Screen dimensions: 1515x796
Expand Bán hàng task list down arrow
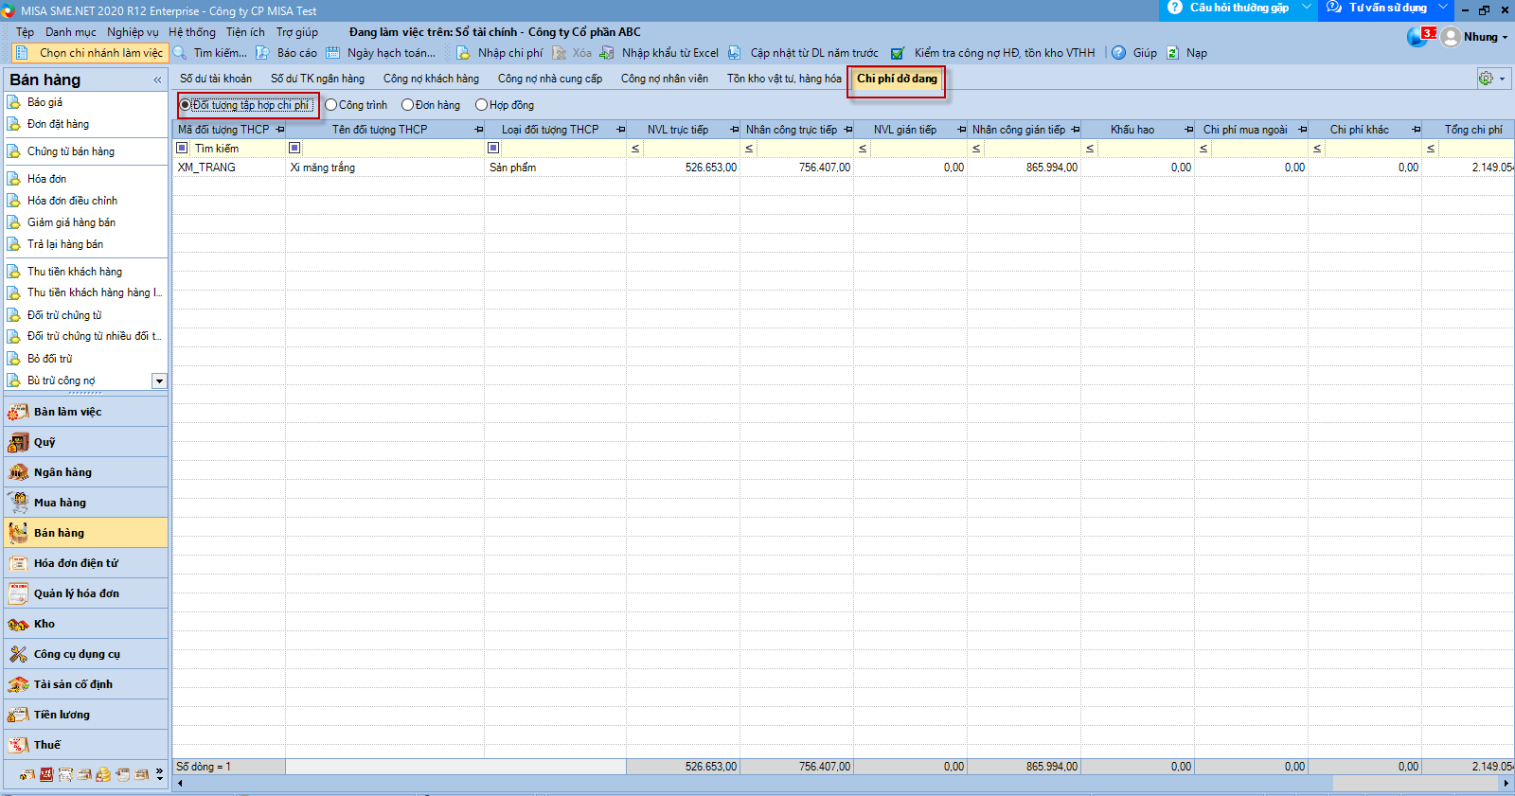coord(159,380)
